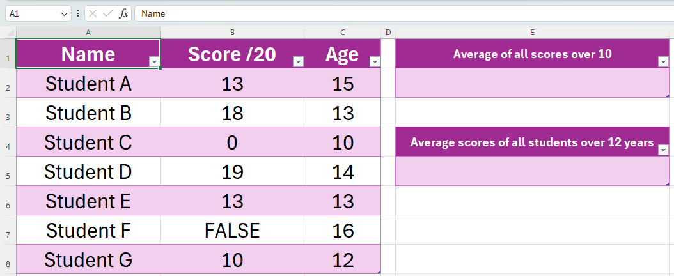The image size is (674, 276).
Task: Select row 7 header
Action: click(8, 231)
